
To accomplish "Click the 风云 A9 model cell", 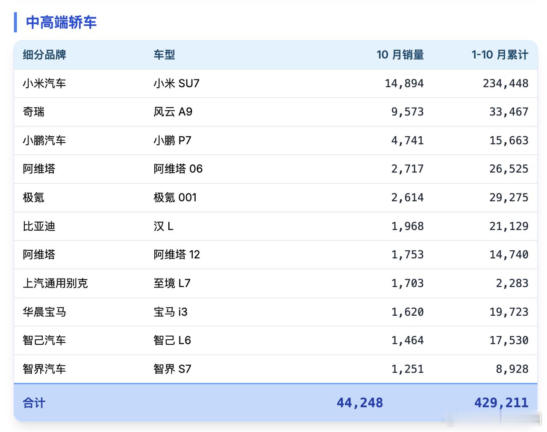I will (x=173, y=112).
